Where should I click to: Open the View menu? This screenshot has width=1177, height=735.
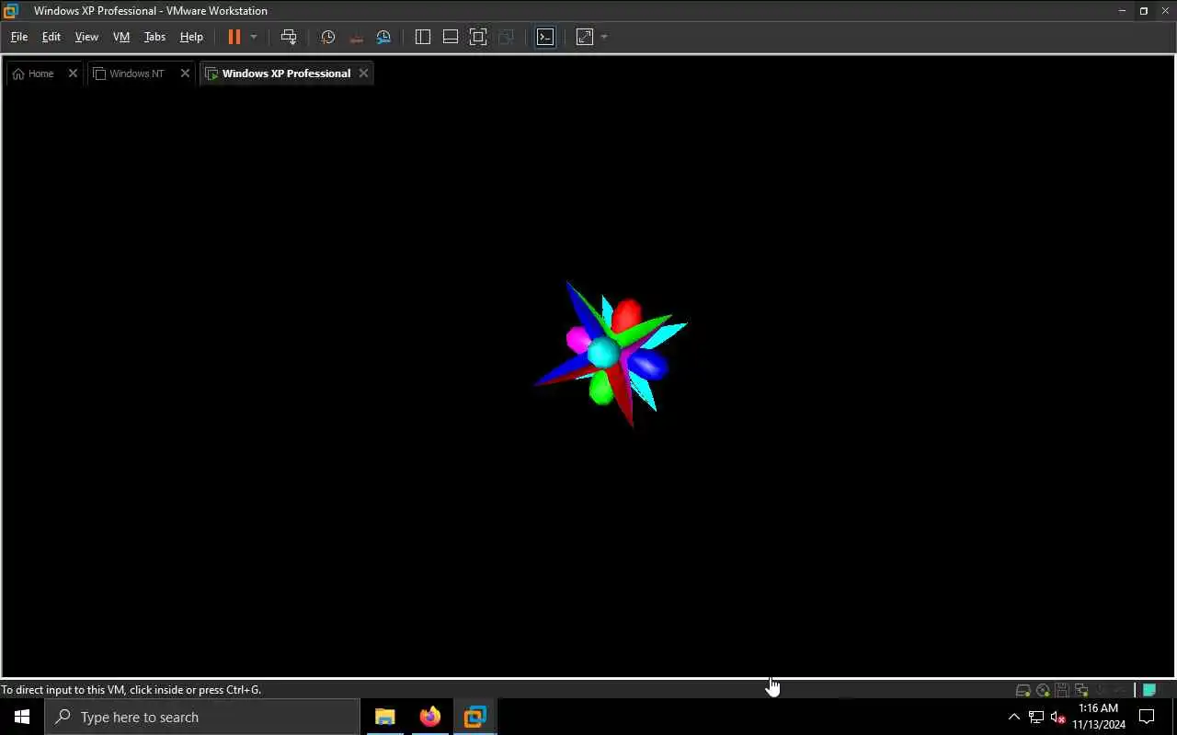pyautogui.click(x=86, y=37)
